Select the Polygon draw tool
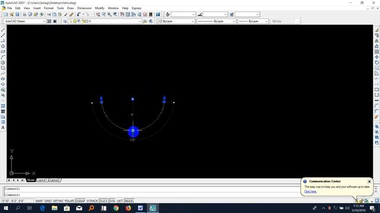 3,46
